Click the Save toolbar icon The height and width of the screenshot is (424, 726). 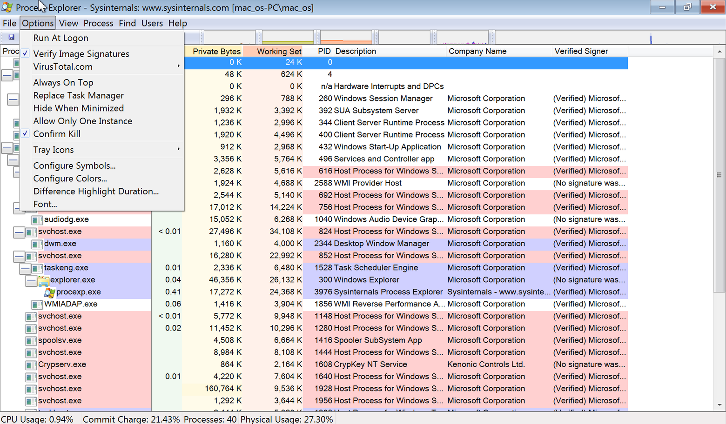coord(12,37)
